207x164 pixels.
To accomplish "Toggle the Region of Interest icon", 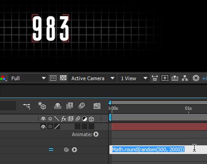I will point(53,78).
